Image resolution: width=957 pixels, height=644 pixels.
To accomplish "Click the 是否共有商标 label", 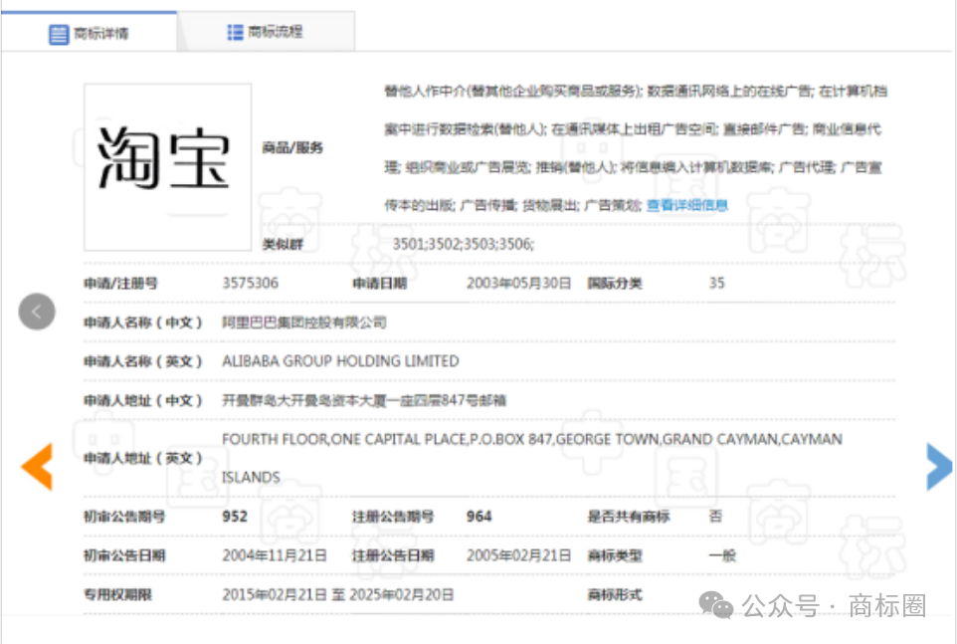I will [629, 517].
